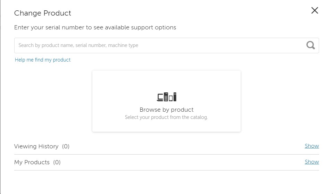Click the Change Product dialog title
The image size is (333, 194).
click(x=42, y=13)
